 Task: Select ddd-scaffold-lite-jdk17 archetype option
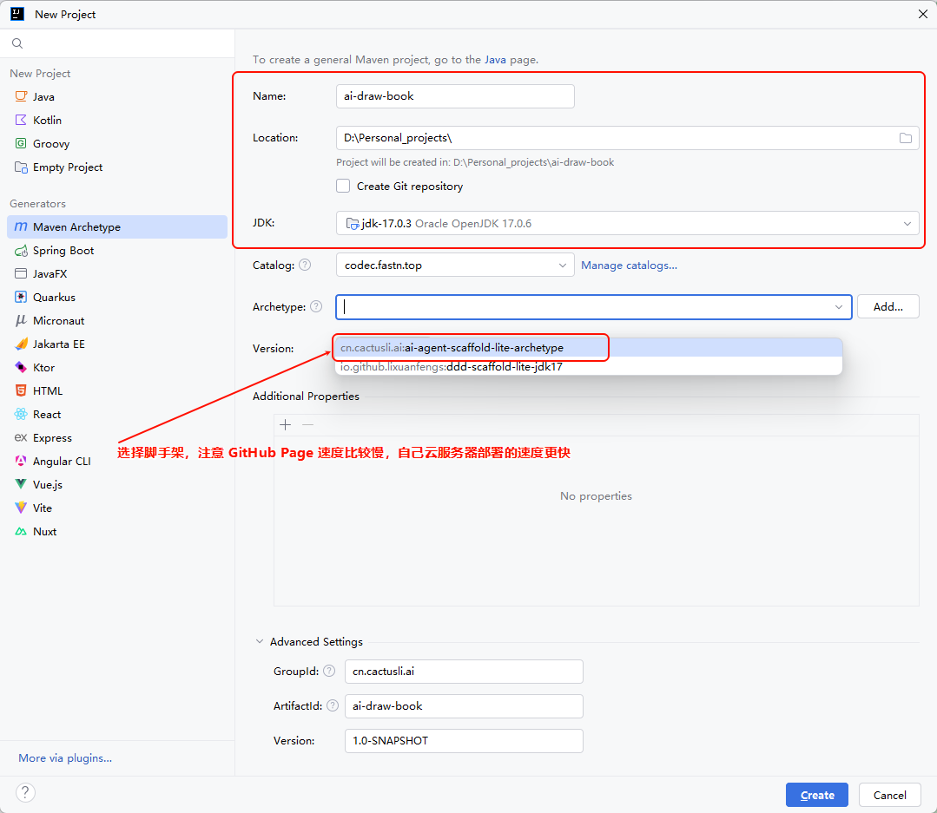(x=589, y=366)
